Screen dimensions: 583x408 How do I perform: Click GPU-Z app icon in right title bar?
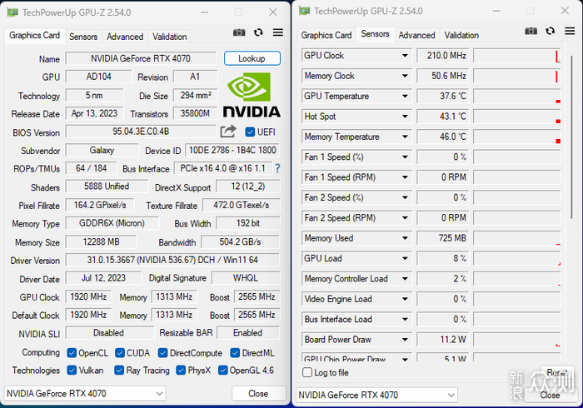point(304,11)
